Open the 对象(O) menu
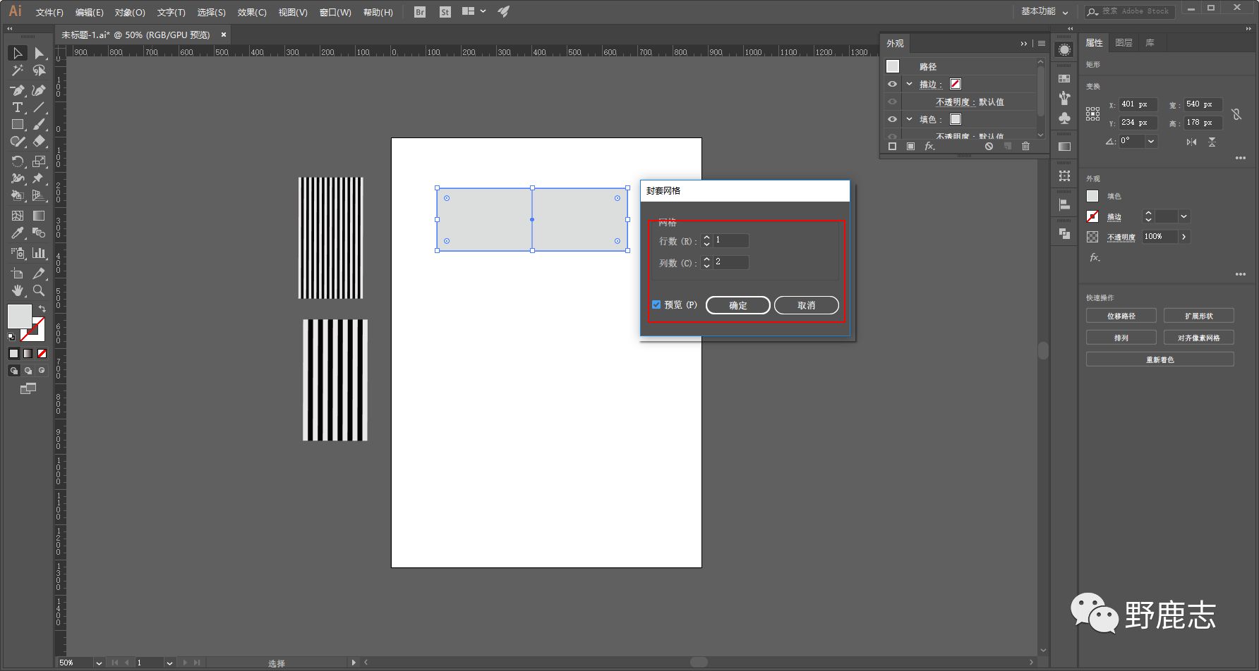 pos(130,12)
